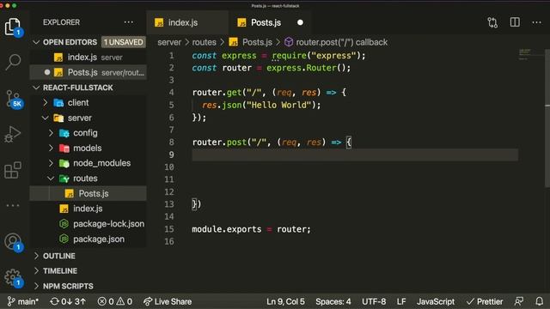Open editor More Actions menu
The width and height of the screenshot is (550, 309).
(x=536, y=22)
